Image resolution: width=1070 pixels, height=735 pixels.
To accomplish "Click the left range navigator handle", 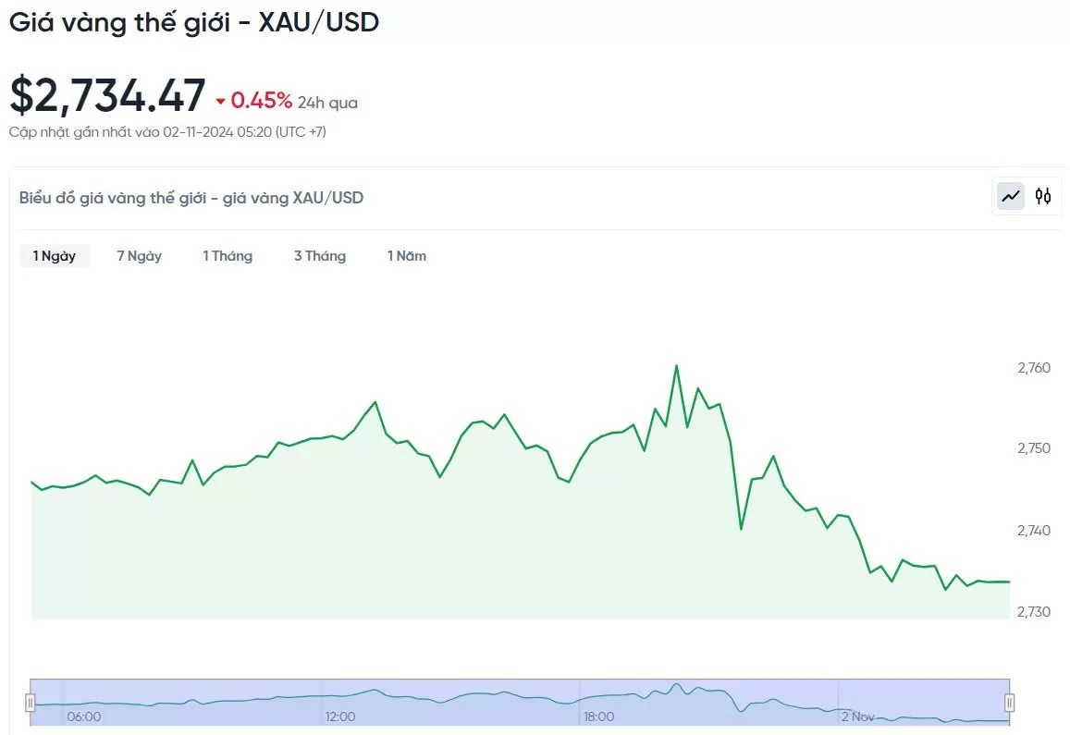I will click(30, 703).
